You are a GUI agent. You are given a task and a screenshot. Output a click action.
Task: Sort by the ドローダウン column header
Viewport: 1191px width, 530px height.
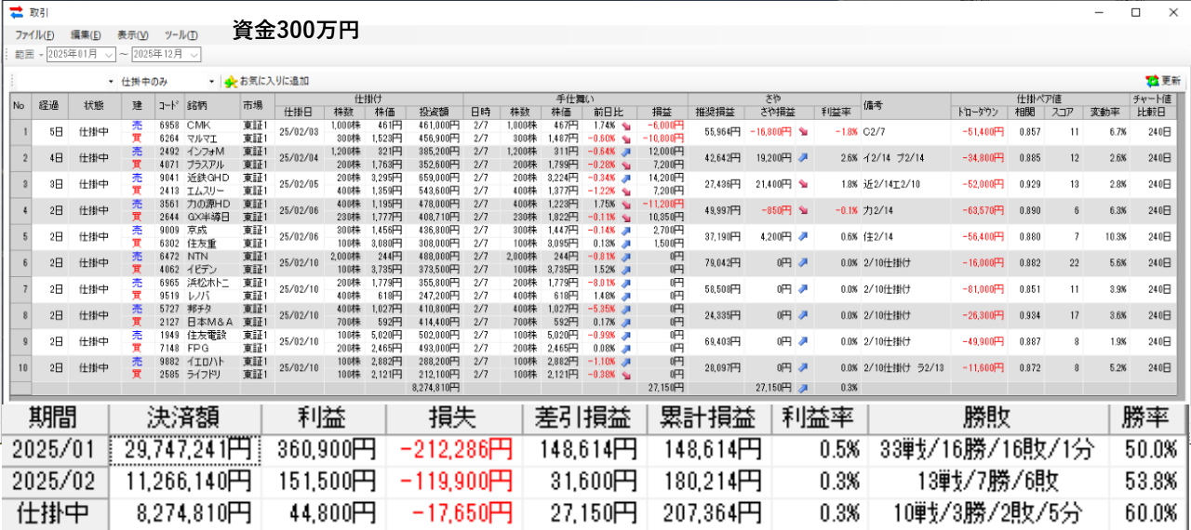[x=980, y=110]
